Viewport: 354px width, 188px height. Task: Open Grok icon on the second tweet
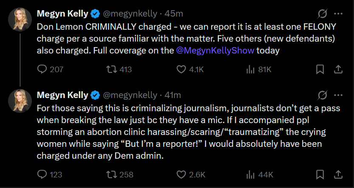[322, 95]
